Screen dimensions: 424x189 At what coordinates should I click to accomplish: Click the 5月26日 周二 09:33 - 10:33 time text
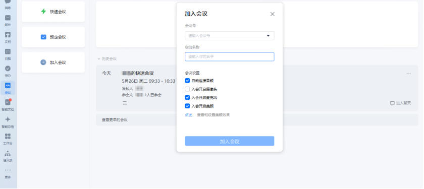[x=148, y=81]
